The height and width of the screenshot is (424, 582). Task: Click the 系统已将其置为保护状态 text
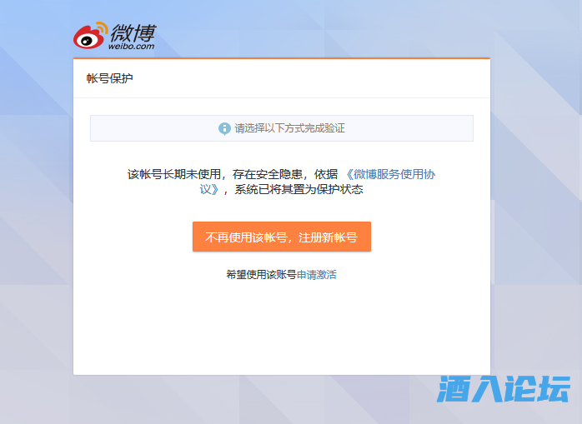[299, 189]
